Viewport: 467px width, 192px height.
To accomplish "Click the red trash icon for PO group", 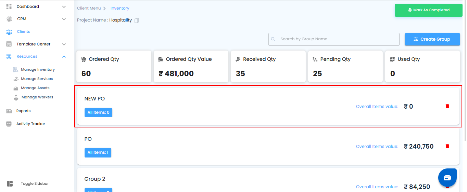I will (x=447, y=146).
